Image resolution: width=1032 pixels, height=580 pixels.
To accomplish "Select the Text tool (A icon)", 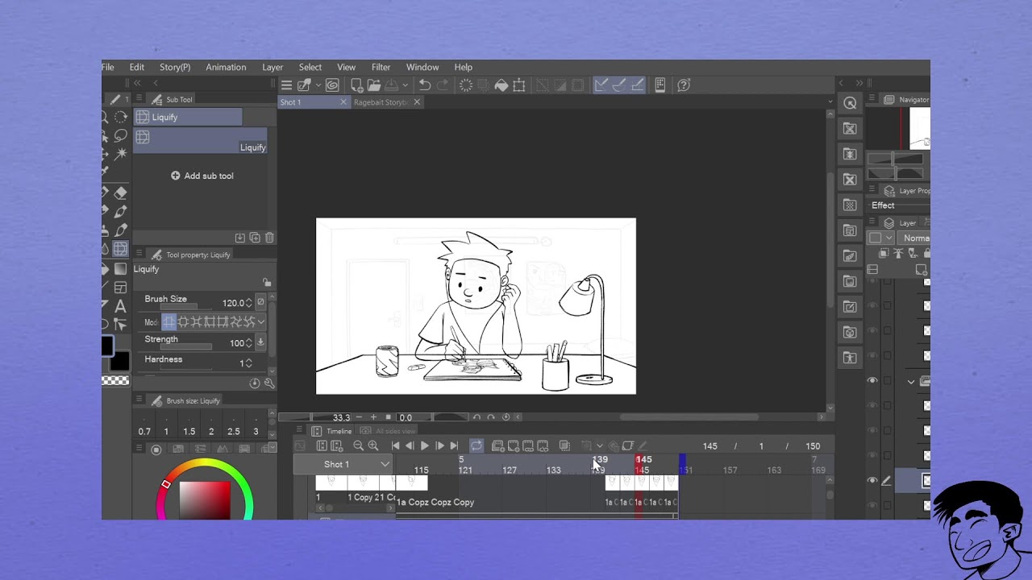I will (120, 306).
